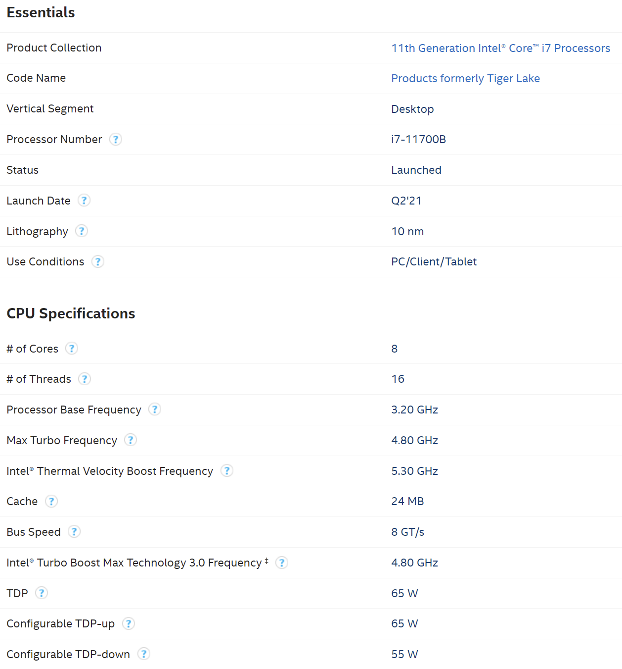Click the Processor Base Frequency help icon

154,410
